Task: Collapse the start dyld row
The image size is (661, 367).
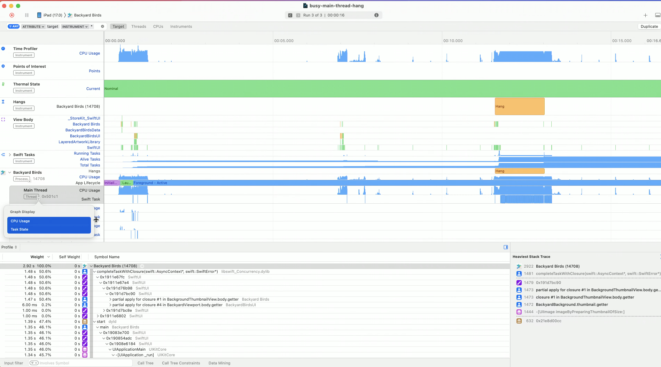Action: [94, 322]
